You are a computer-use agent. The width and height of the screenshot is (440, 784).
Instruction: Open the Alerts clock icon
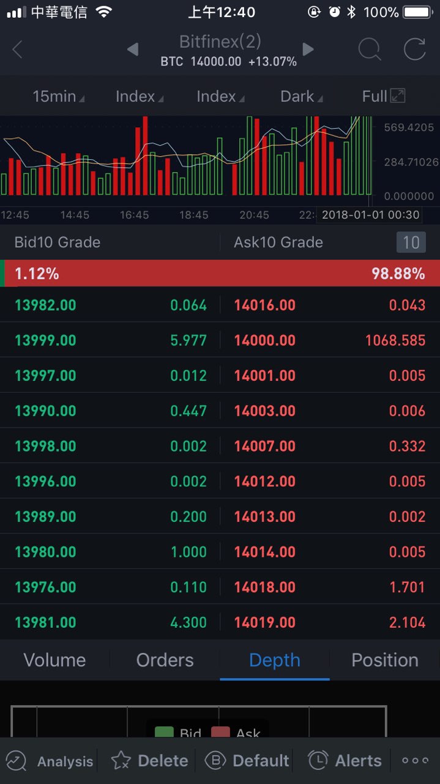[318, 760]
